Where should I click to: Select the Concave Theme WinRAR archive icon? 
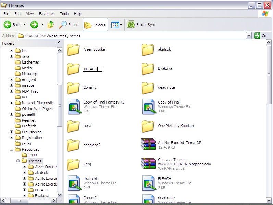coord(148,163)
